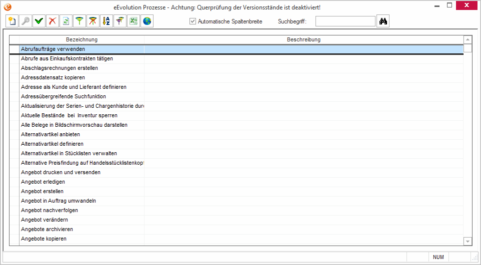Click the globe icon in toolbar
The image size is (481, 265).
click(147, 21)
